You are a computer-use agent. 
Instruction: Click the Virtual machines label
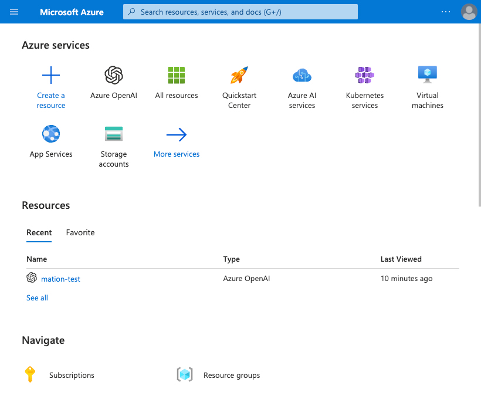427,100
